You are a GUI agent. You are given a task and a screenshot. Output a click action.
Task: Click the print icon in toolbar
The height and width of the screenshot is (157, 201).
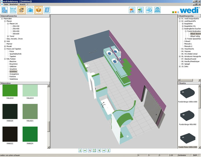point(149,10)
